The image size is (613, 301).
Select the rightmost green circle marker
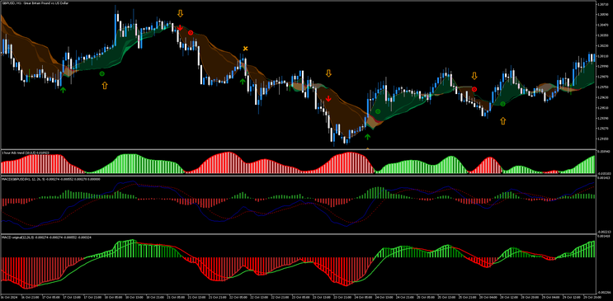pos(502,104)
